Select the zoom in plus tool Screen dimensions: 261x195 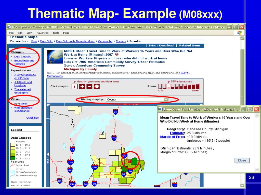(82, 86)
